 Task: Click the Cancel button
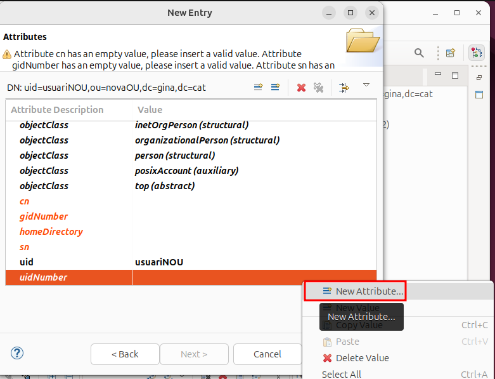tap(267, 354)
